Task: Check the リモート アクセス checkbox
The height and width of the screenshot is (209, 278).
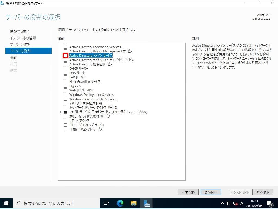Action: 66,121
